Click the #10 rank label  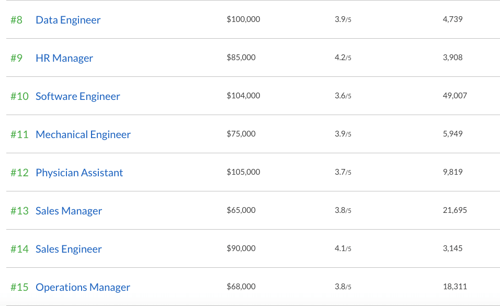19,96
